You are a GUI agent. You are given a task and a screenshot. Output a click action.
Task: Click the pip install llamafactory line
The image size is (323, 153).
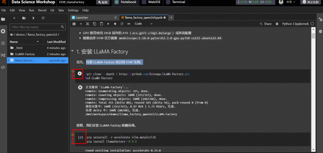(111, 141)
